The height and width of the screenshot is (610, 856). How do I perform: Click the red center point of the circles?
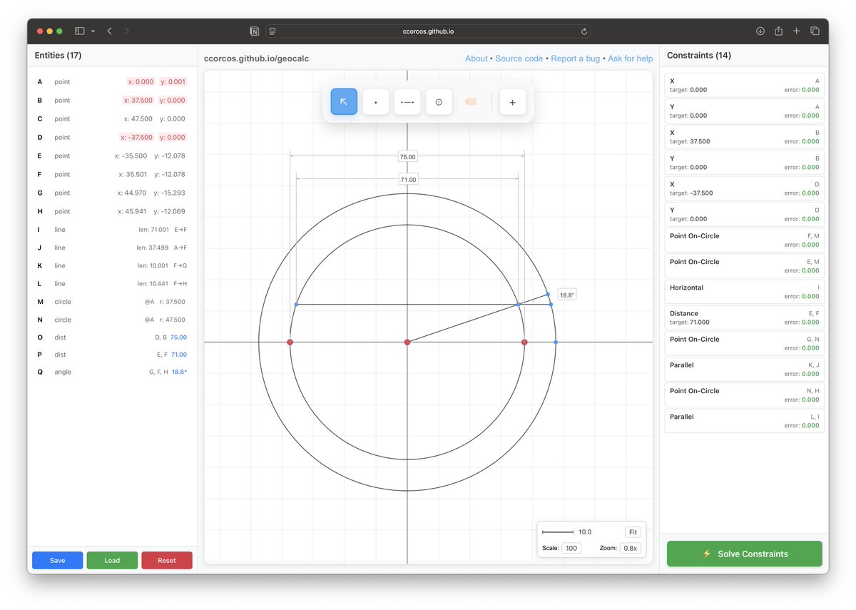tap(407, 342)
